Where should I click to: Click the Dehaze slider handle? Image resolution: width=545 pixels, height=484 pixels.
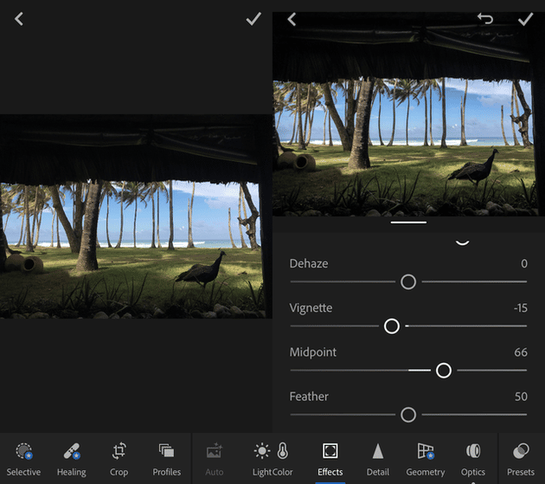click(408, 282)
